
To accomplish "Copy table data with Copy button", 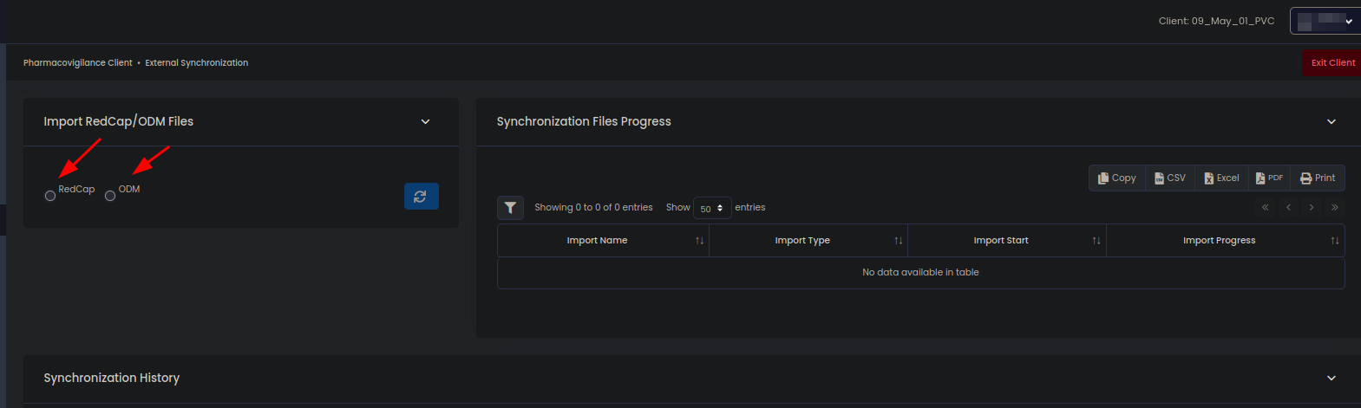I will point(1116,178).
